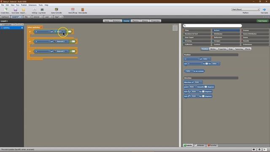Open the Actor dropdown in the 'set x to' block
The height and width of the screenshot is (152, 270).
tap(215, 64)
